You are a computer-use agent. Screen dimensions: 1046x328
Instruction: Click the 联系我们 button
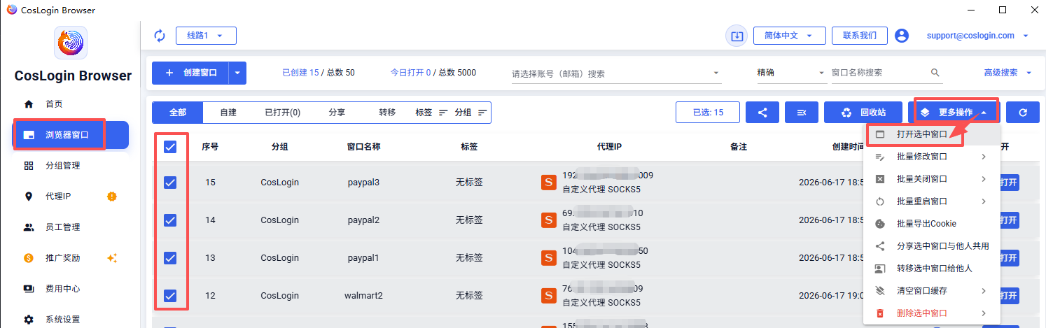(860, 36)
